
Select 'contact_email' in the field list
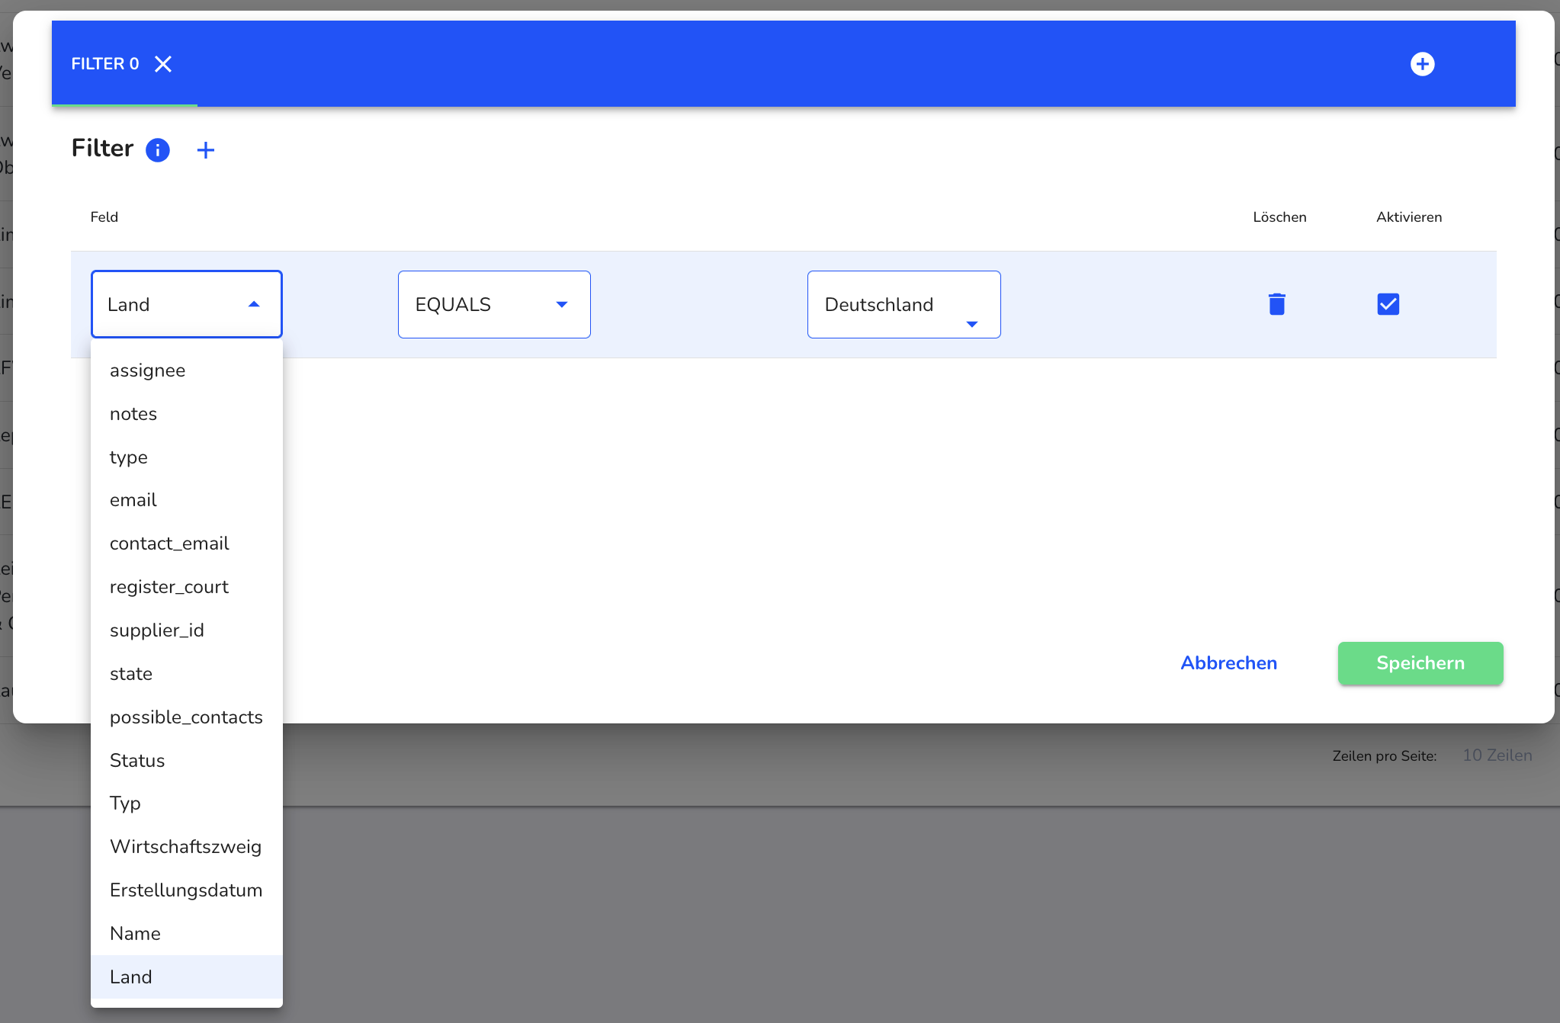187,544
